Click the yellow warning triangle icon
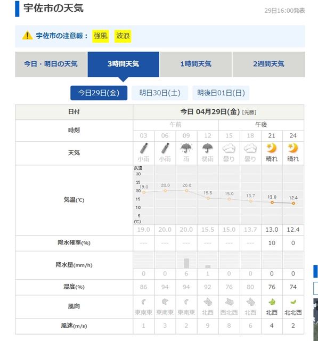 tap(27, 36)
